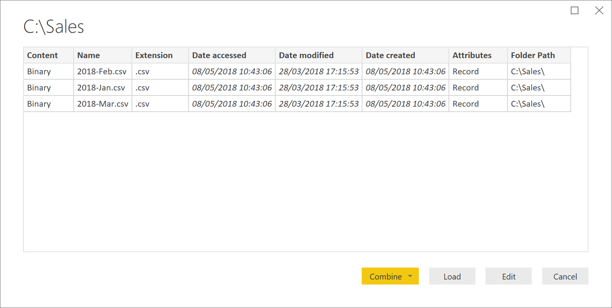Image resolution: width=612 pixels, height=308 pixels.
Task: Select the Content column header
Action: (49, 55)
